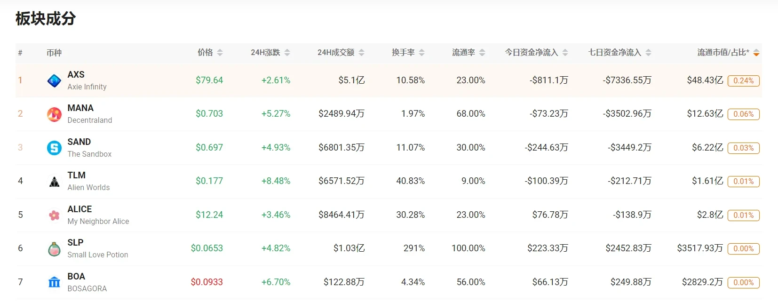Open the My Neighbor Alice link
This screenshot has width=778, height=303.
coord(98,222)
